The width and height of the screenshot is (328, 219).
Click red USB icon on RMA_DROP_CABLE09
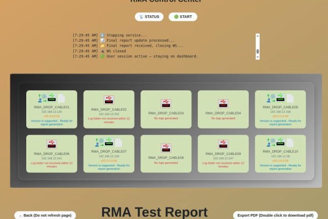223,144
